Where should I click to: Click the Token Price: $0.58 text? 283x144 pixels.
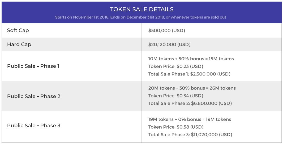coord(176,127)
